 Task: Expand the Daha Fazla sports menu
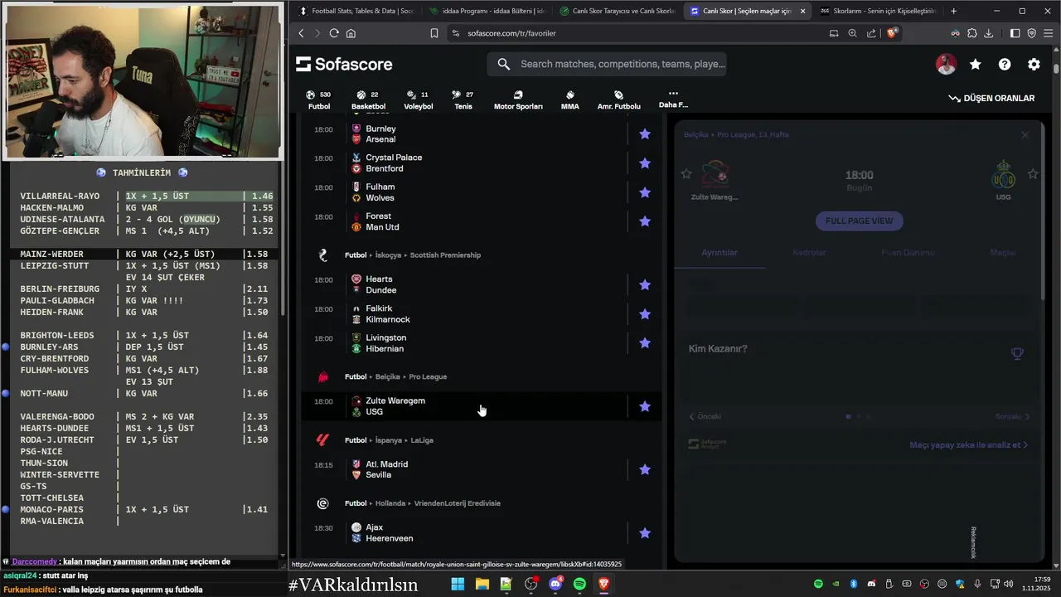tap(673, 99)
